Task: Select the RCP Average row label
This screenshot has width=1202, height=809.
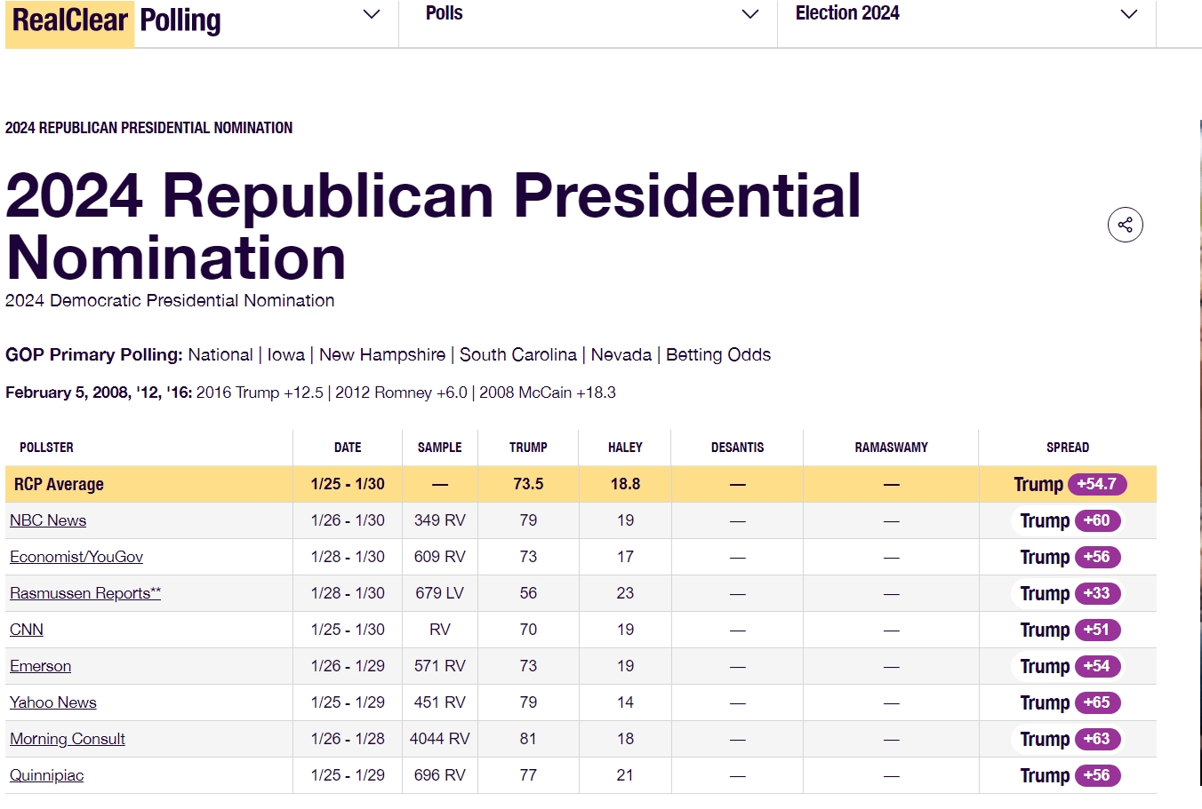Action: (59, 484)
